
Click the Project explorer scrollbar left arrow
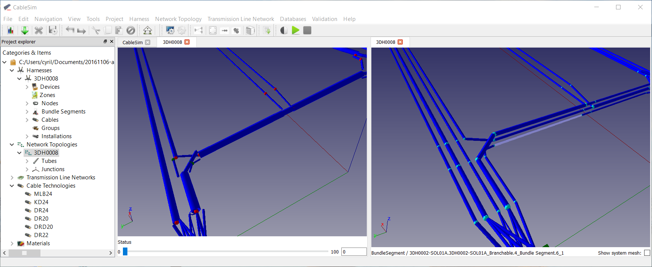(x=4, y=253)
